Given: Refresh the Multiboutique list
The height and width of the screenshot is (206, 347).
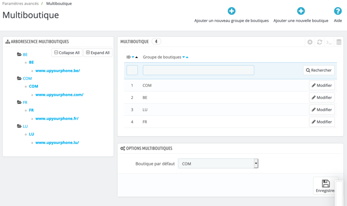Looking at the screenshot, I should 320,42.
